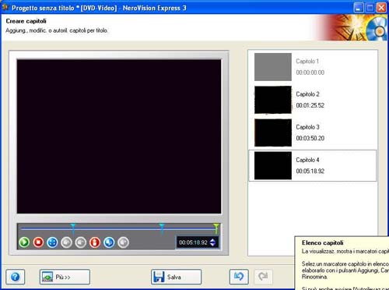Click the undo arrow icon
Viewport: 389px width, 290px height.
(x=239, y=277)
